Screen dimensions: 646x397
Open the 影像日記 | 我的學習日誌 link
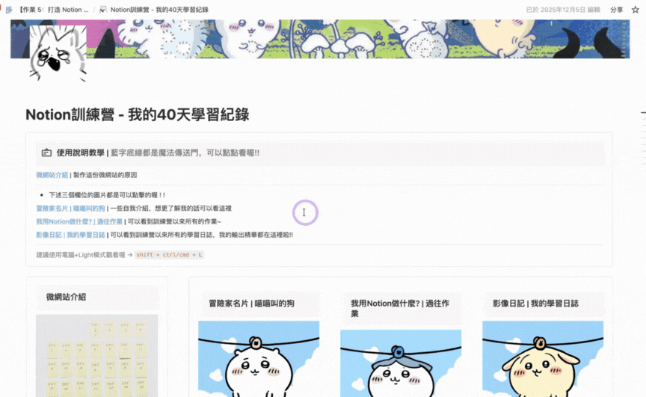[71, 235]
